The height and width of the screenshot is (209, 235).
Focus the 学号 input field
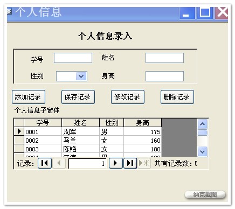pyautogui.click(x=73, y=58)
